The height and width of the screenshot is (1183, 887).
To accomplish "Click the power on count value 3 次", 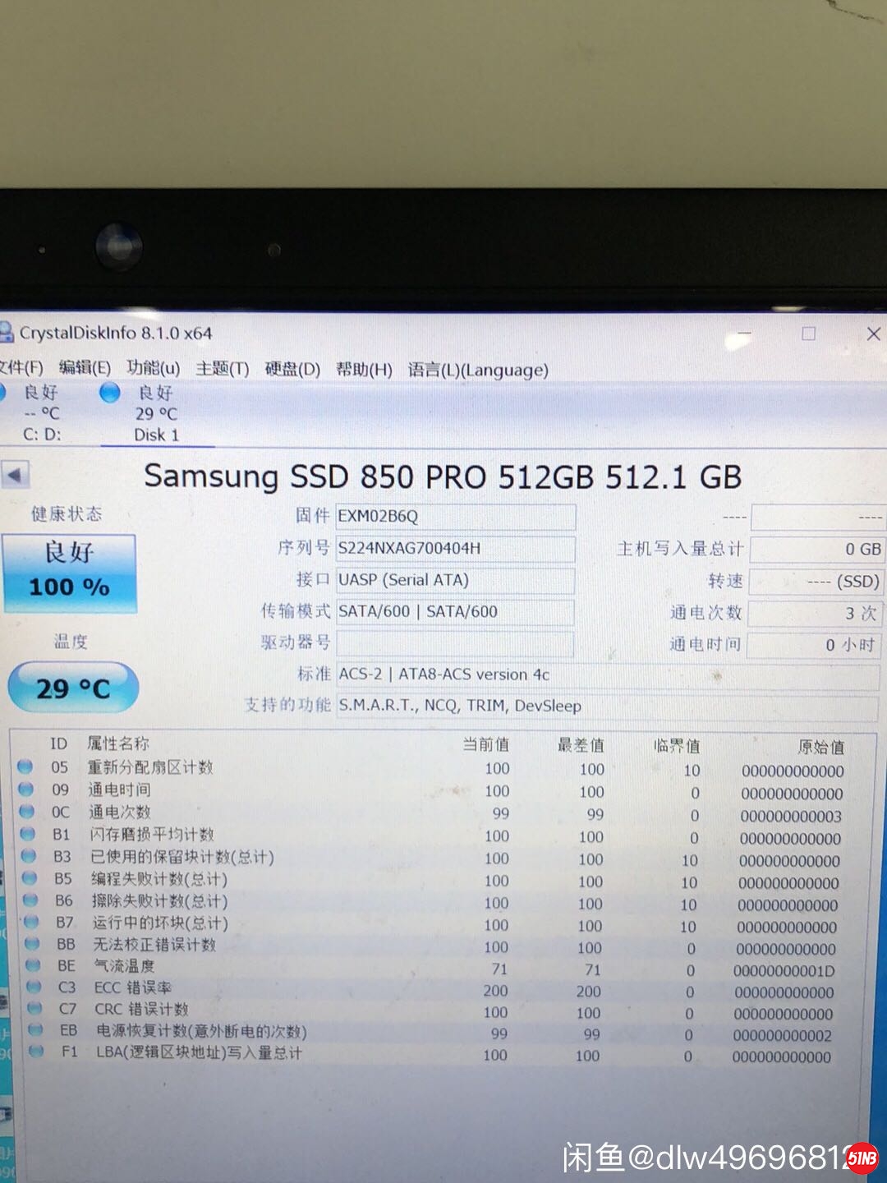I will point(815,613).
